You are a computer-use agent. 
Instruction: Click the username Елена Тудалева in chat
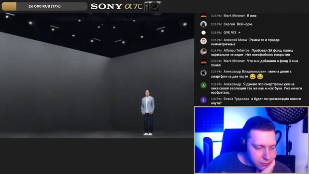coord(236,99)
